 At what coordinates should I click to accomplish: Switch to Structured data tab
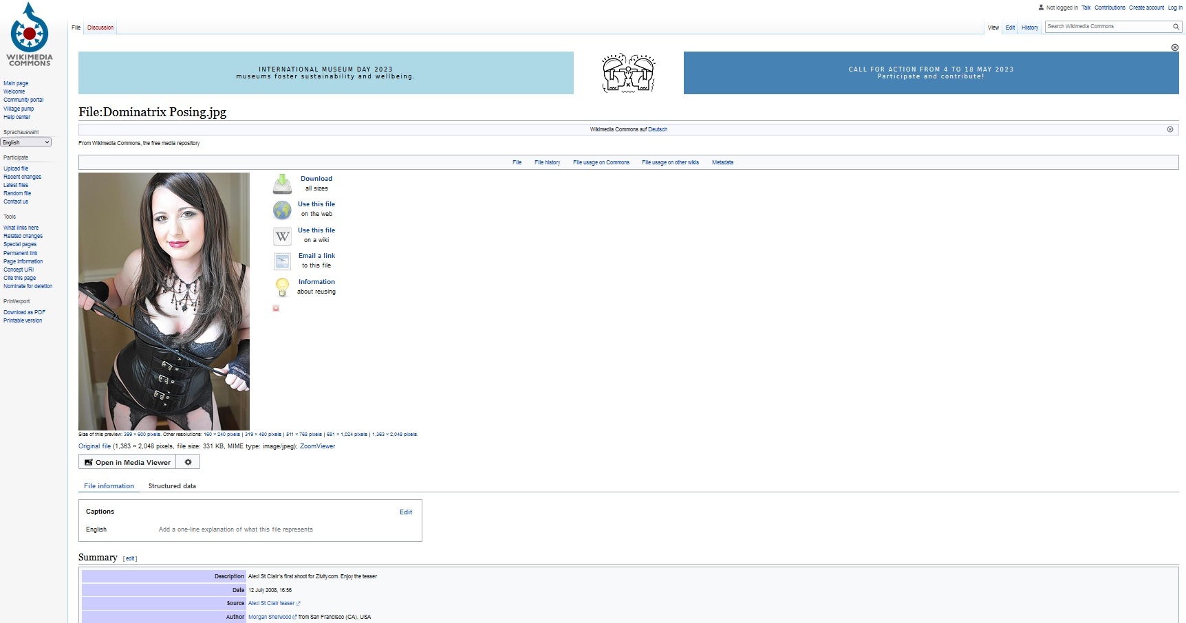pos(172,486)
